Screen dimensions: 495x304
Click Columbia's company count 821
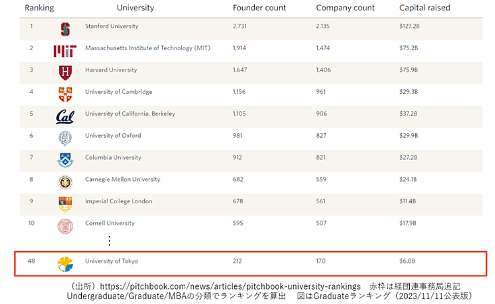(321, 158)
